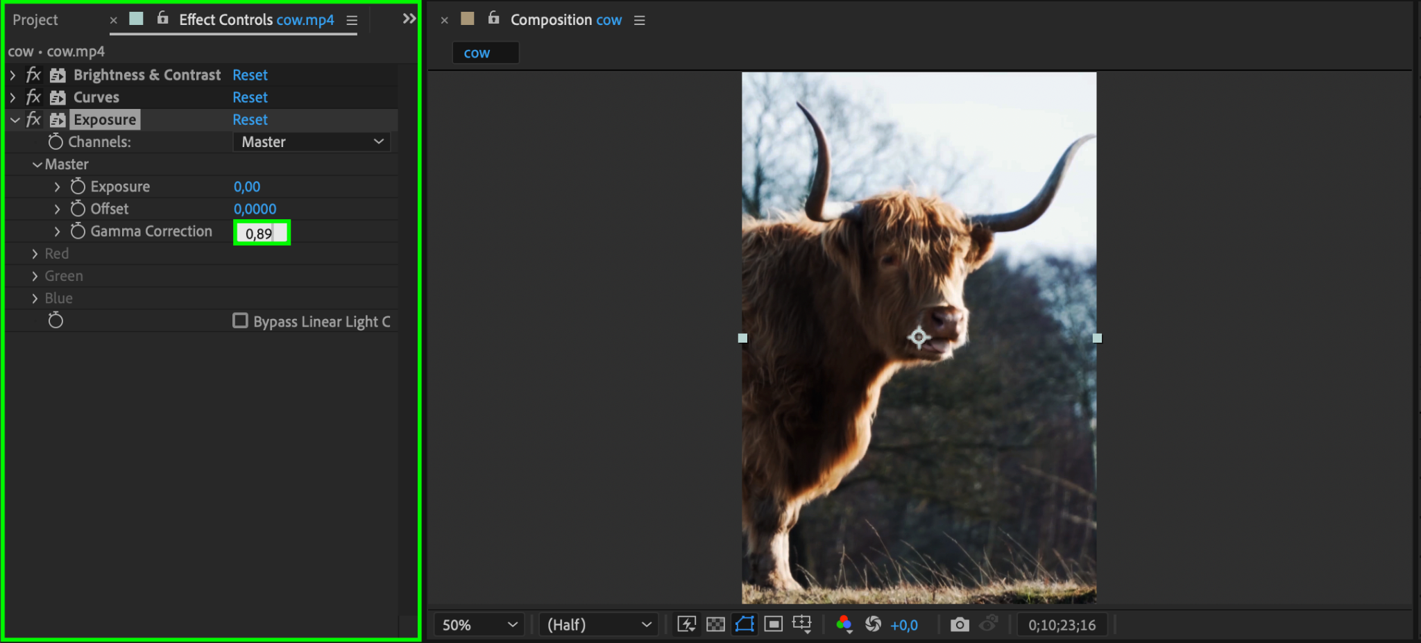Switch to the Project tab

click(x=35, y=20)
